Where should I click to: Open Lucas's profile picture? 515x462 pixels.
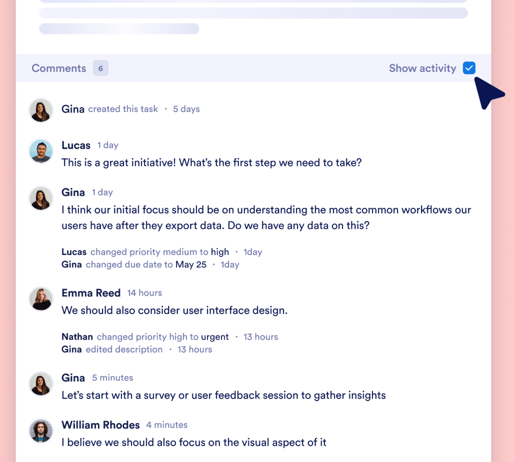[x=40, y=151]
